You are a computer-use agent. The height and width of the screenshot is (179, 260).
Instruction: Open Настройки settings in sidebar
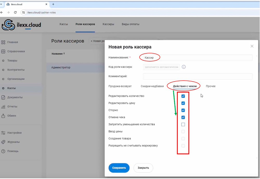14,133
